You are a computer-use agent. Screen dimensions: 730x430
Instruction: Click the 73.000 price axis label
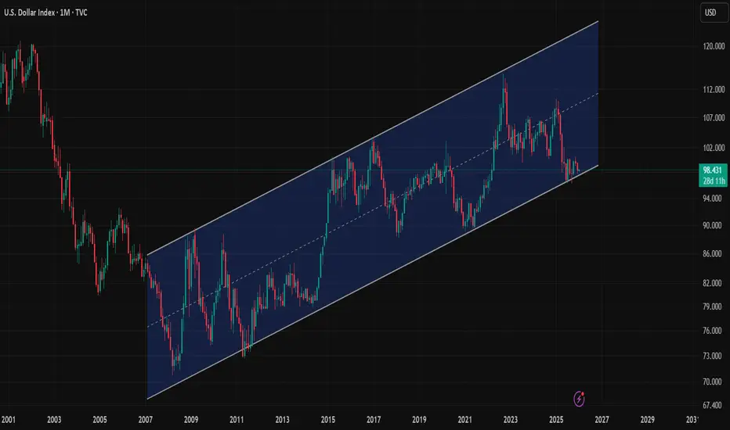coord(714,356)
